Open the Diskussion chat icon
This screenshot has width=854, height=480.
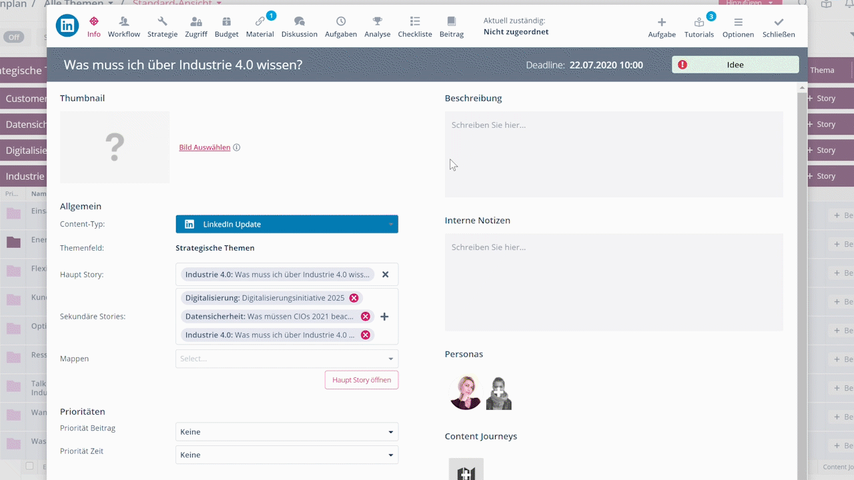[x=299, y=22]
